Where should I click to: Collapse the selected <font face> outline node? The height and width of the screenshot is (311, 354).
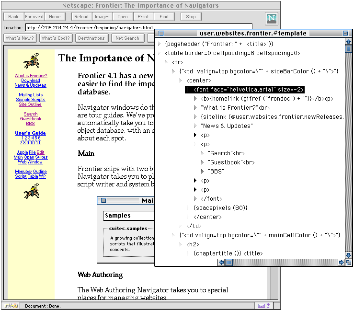(x=188, y=90)
